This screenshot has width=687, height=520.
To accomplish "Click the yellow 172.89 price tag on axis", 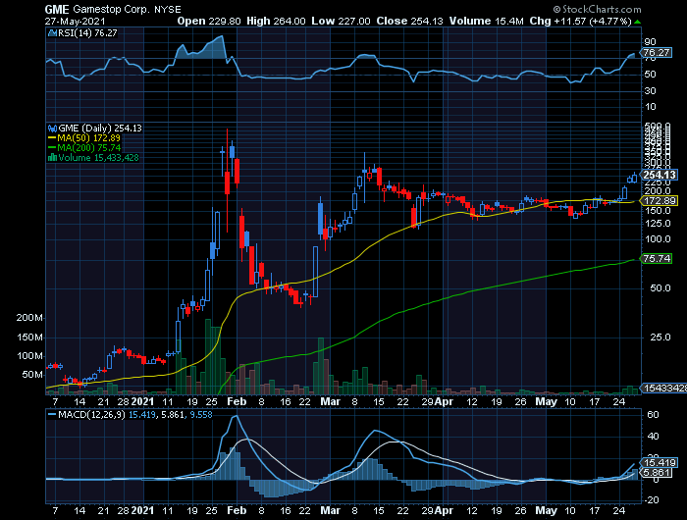I will (x=660, y=201).
